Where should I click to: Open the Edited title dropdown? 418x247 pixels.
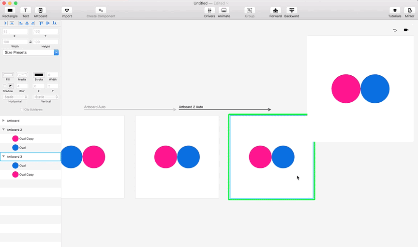[221, 3]
